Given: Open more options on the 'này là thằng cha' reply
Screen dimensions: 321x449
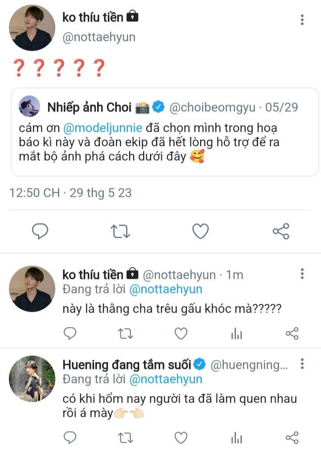Looking at the screenshot, I should point(302,273).
